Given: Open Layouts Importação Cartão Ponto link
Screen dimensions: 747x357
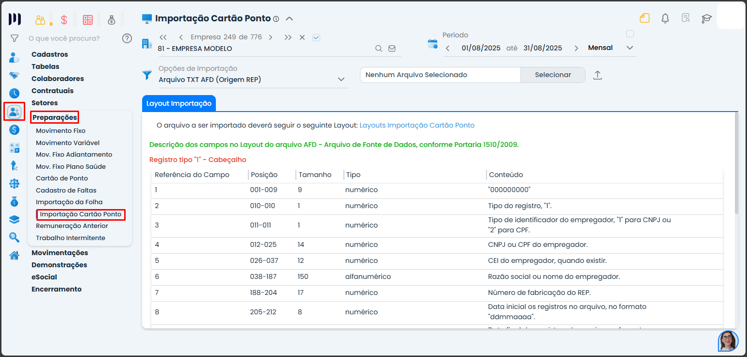Looking at the screenshot, I should pyautogui.click(x=417, y=125).
